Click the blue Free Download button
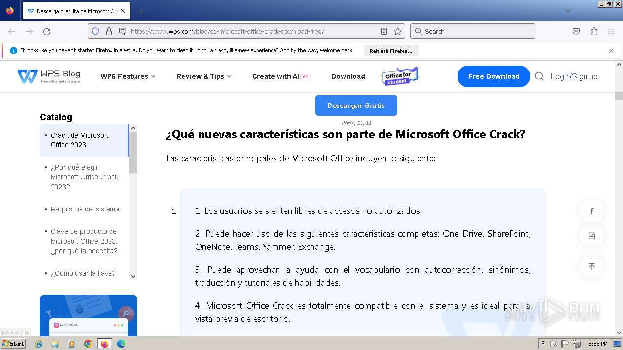623x350 pixels. tap(494, 76)
